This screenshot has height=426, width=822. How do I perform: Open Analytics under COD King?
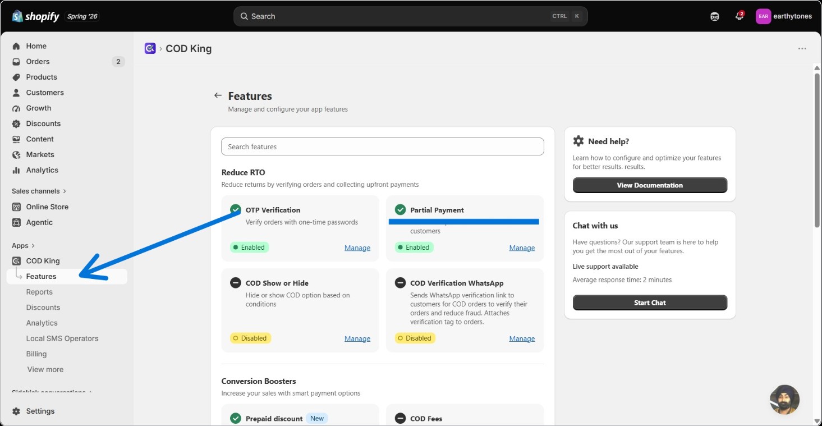pos(42,323)
